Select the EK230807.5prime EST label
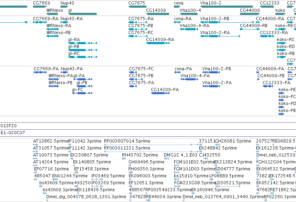 point(89,155)
